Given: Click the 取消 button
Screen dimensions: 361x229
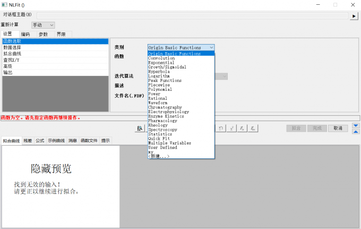Looking at the screenshot, I should click(338, 129).
